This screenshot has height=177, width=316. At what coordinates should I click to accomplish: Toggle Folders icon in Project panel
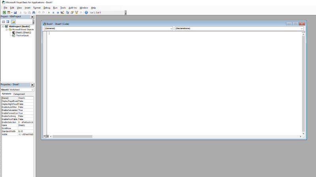(13, 22)
